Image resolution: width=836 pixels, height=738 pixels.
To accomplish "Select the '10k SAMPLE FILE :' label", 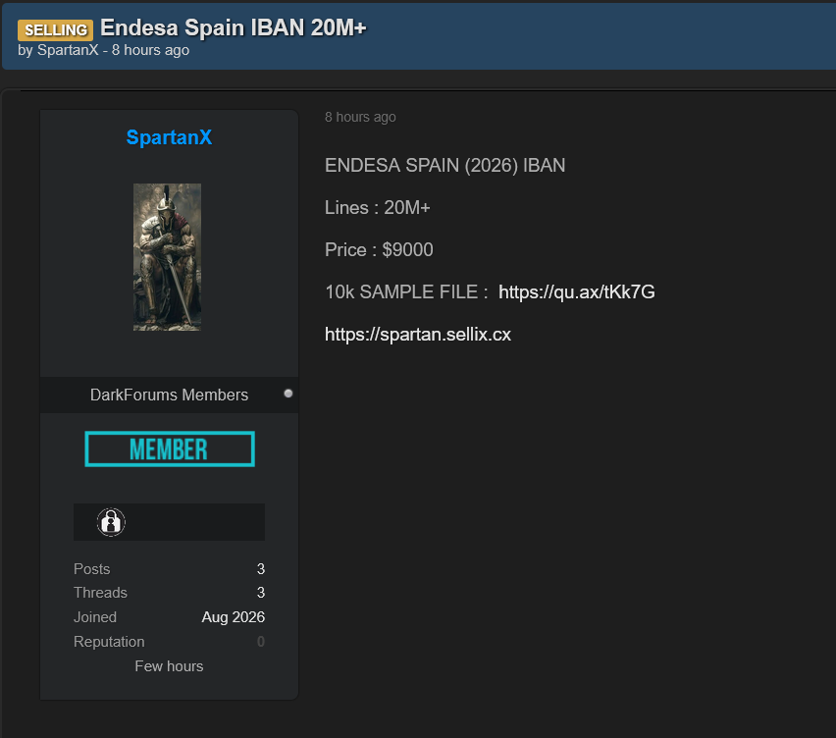I will point(406,292).
